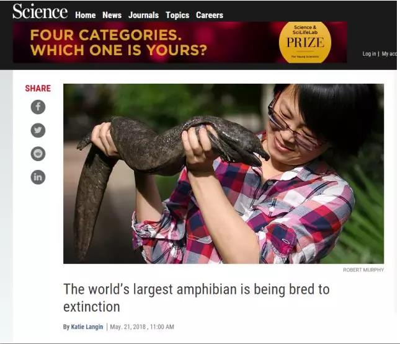400x344 pixels.
Task: Open the golden Science & SciLifeLab Prize badge
Action: pyautogui.click(x=305, y=42)
